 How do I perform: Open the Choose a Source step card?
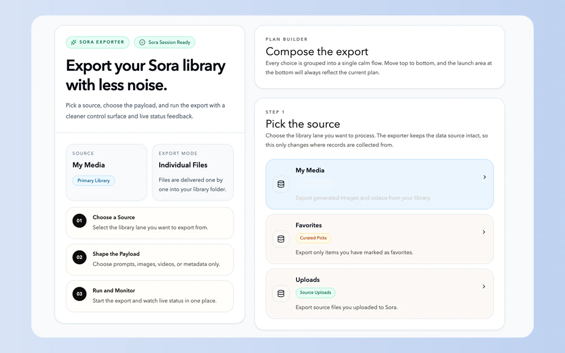[150, 223]
